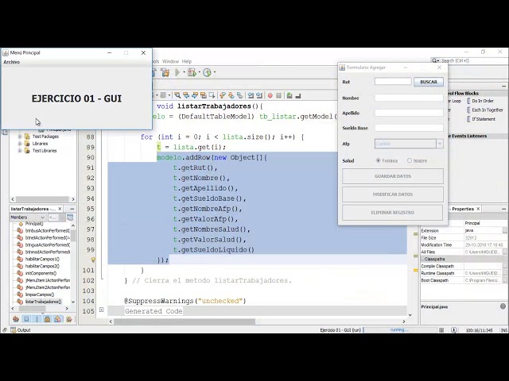Open Run Project dropdown arrow
The width and height of the screenshot is (509, 381).
pyautogui.click(x=184, y=72)
